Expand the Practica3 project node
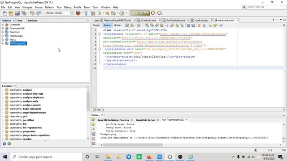This screenshot has width=287, height=161. tap(3, 32)
